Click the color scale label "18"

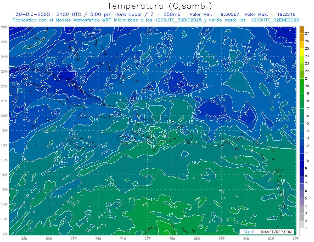coord(307,101)
